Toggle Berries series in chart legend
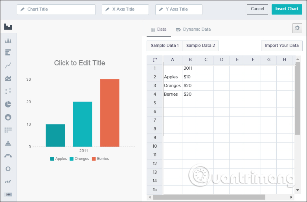The width and height of the screenshot is (307, 202). [100, 159]
